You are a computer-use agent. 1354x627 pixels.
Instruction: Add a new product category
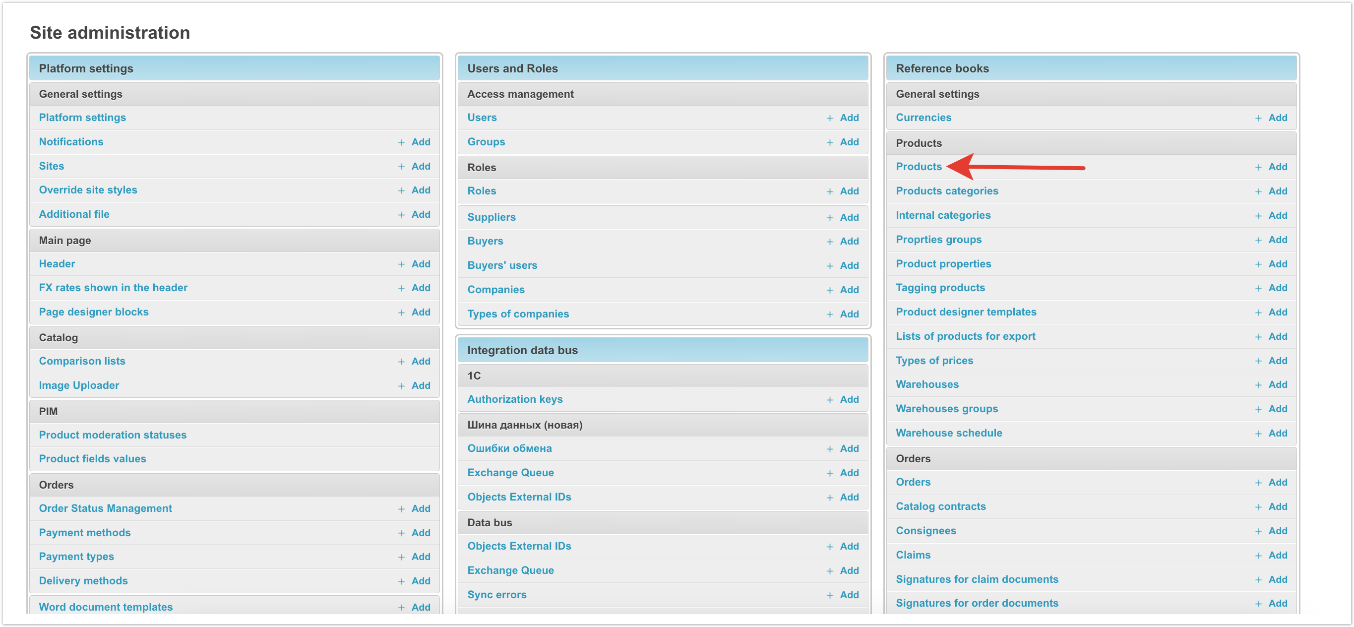coord(1277,191)
